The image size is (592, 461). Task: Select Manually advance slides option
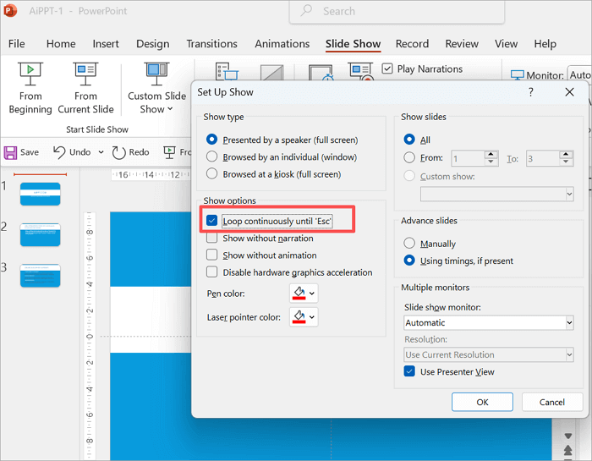click(409, 243)
